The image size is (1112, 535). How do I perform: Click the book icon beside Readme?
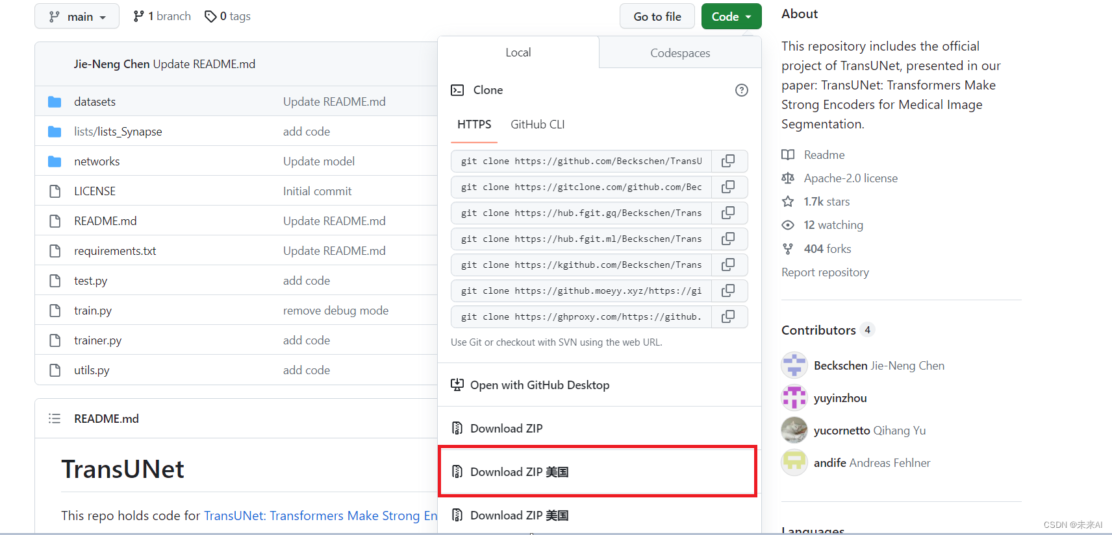(788, 155)
